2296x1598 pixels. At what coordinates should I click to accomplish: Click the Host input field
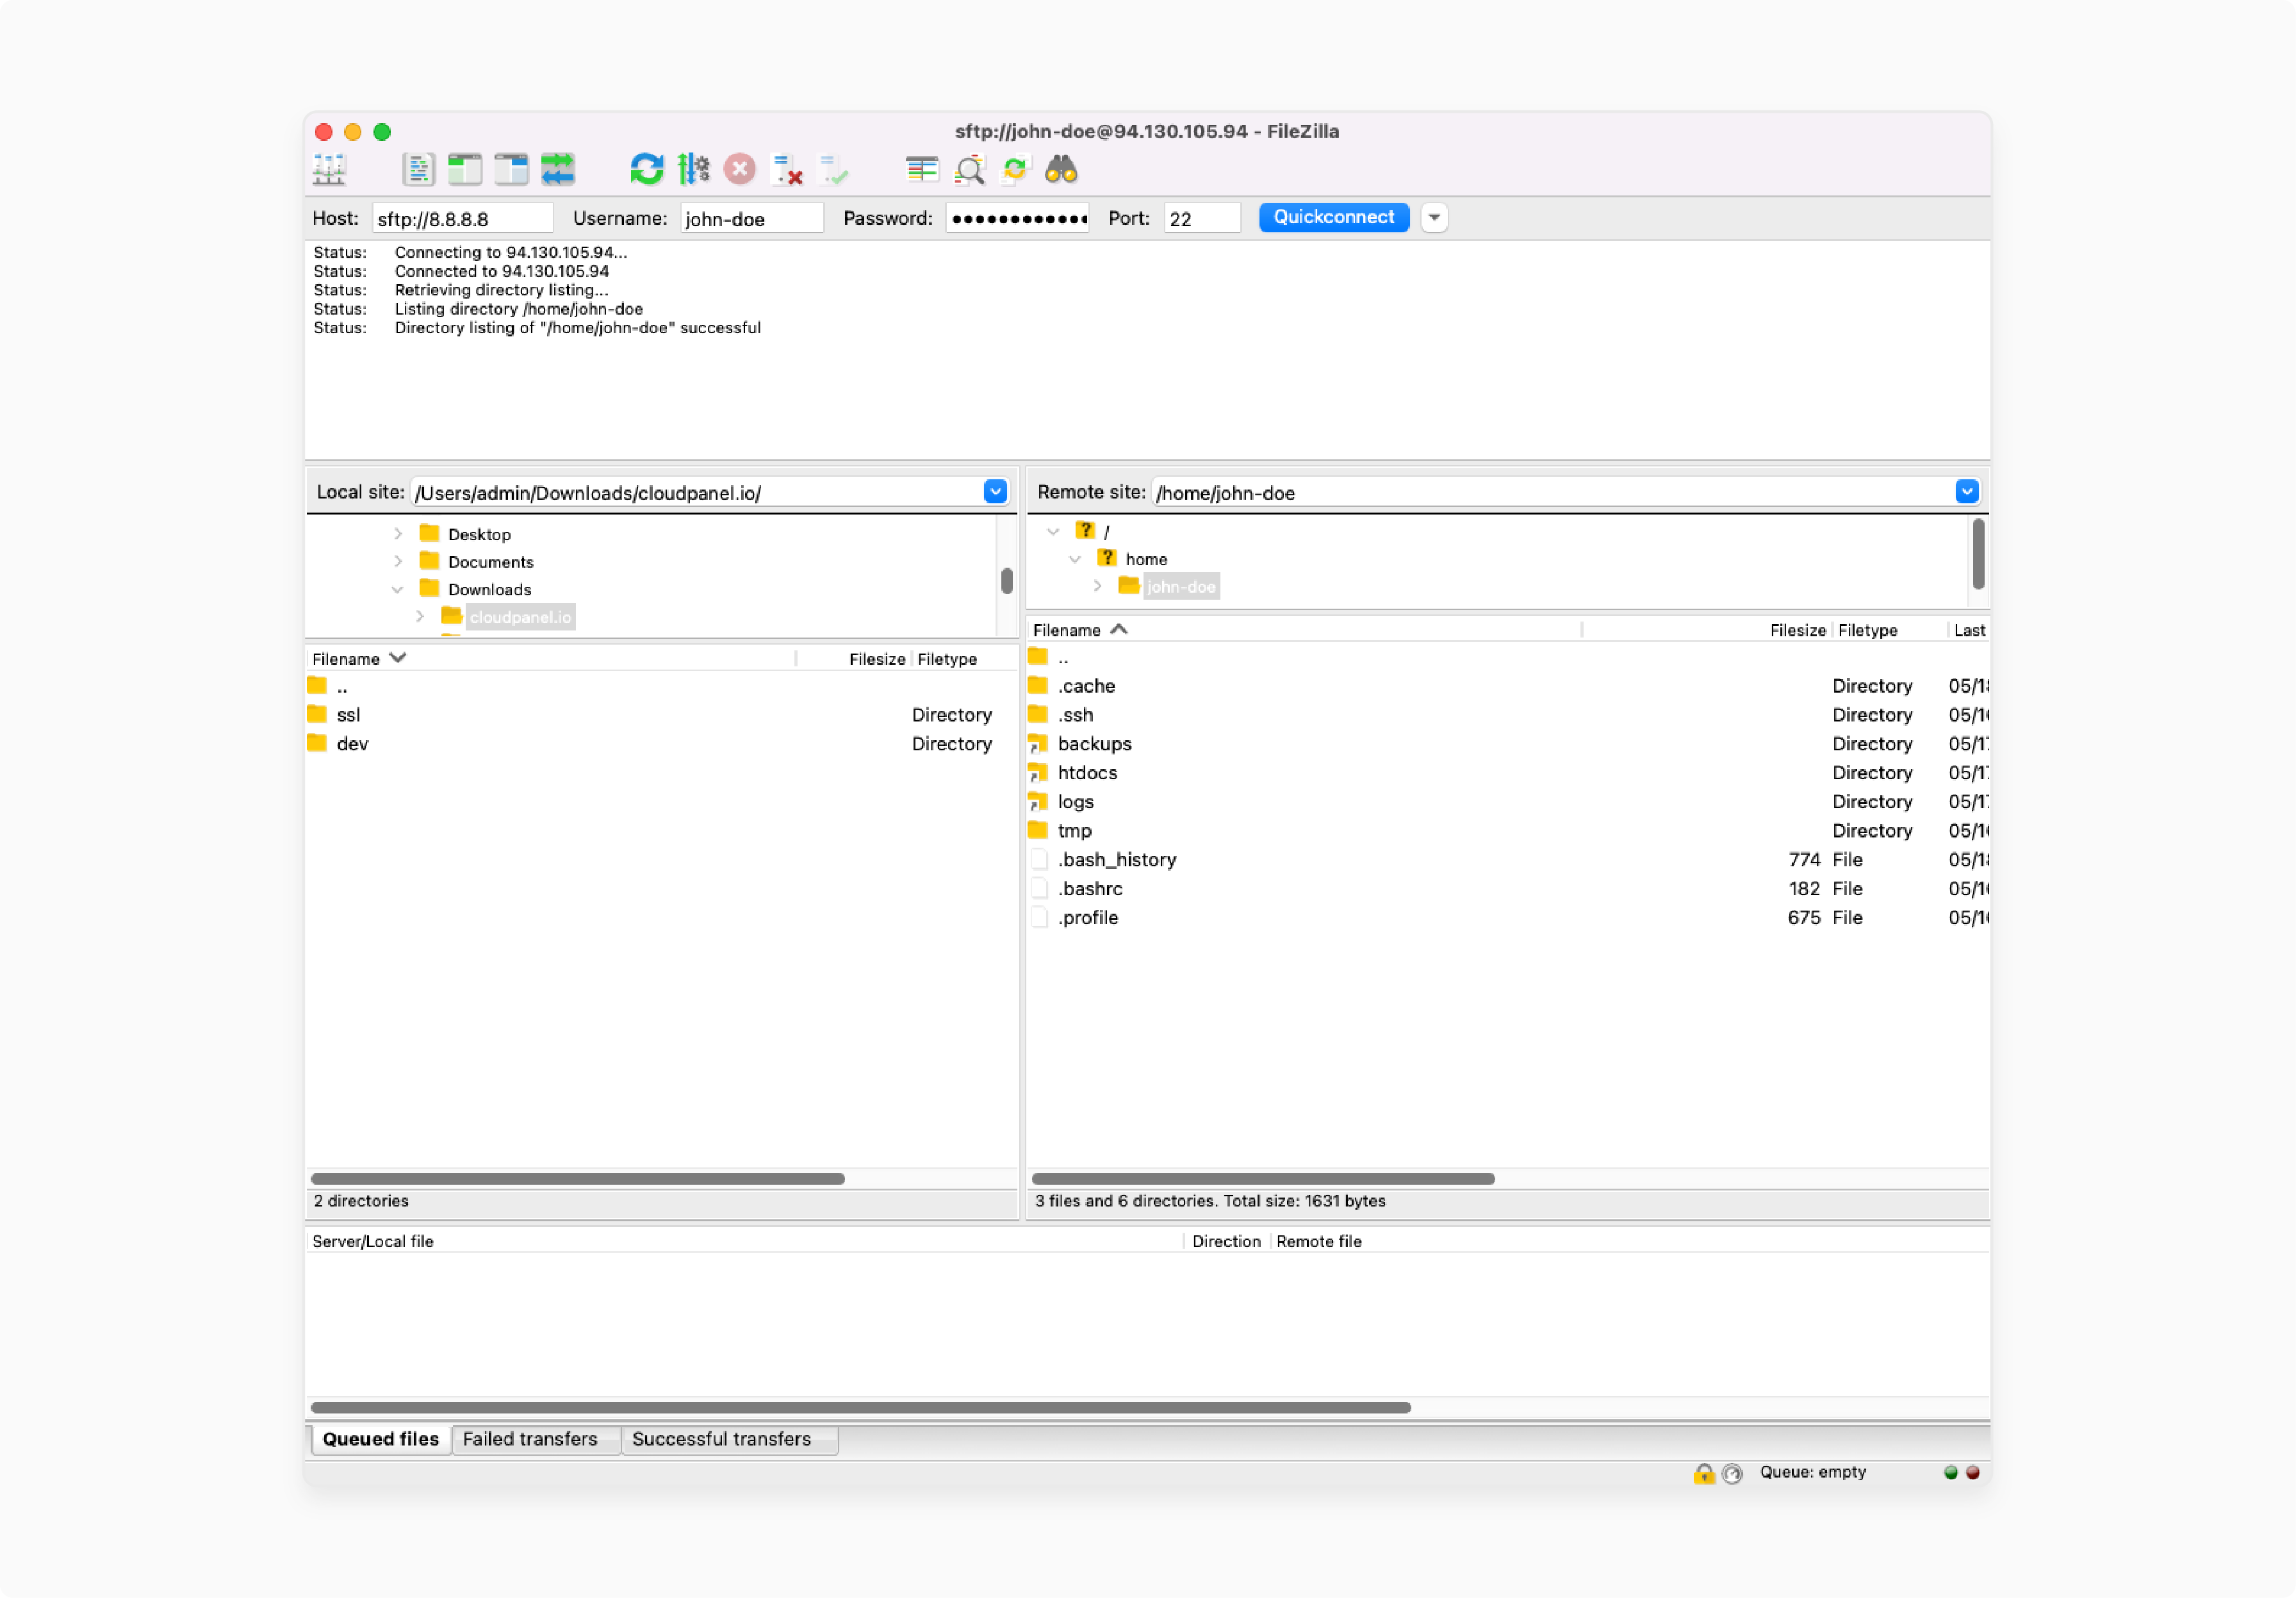(x=462, y=218)
